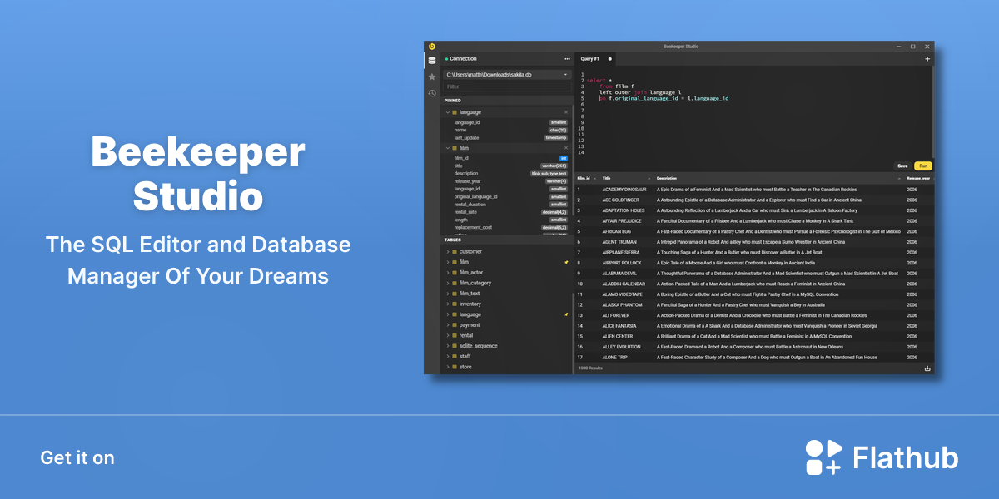Expand the payment table
Image resolution: width=999 pixels, height=499 pixels.
click(x=447, y=324)
